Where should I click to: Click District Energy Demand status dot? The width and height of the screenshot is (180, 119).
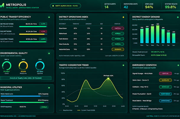178,17
